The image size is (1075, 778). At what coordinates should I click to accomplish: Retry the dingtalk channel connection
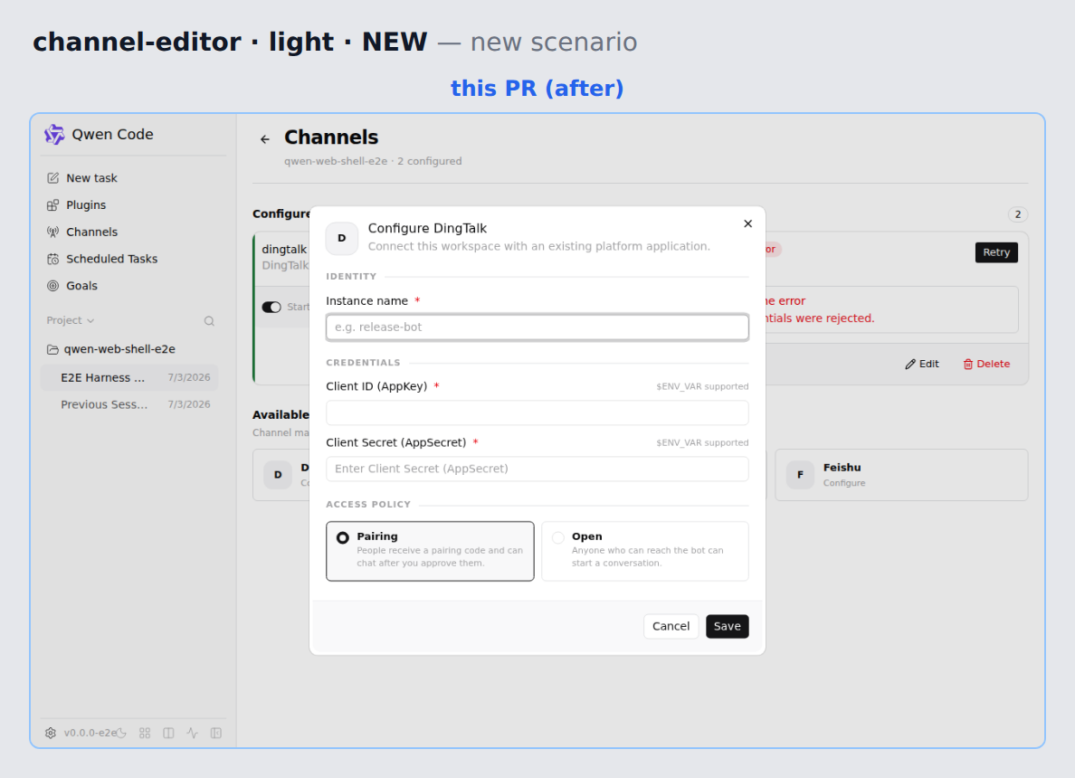(x=996, y=252)
